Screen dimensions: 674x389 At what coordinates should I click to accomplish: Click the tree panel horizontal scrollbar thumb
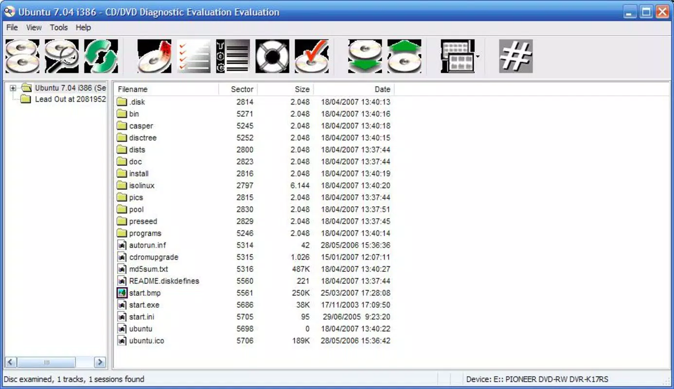tap(46, 362)
